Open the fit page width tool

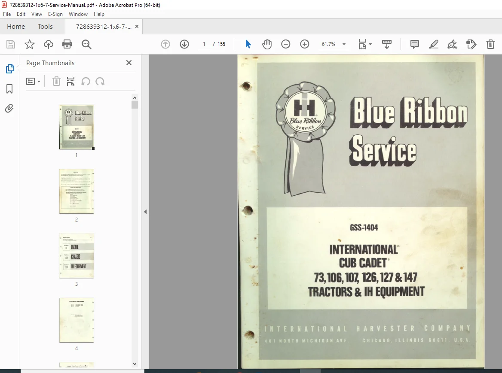(x=362, y=44)
